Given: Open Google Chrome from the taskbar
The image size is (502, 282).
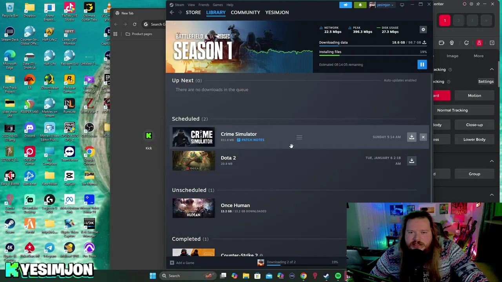Looking at the screenshot, I should [304, 276].
